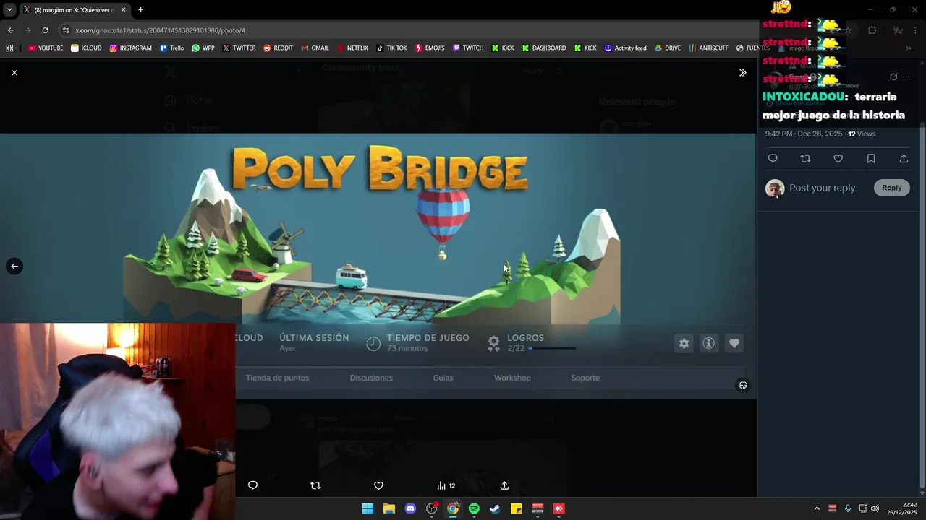926x520 pixels.
Task: Go back in browser history
Action: click(x=10, y=30)
